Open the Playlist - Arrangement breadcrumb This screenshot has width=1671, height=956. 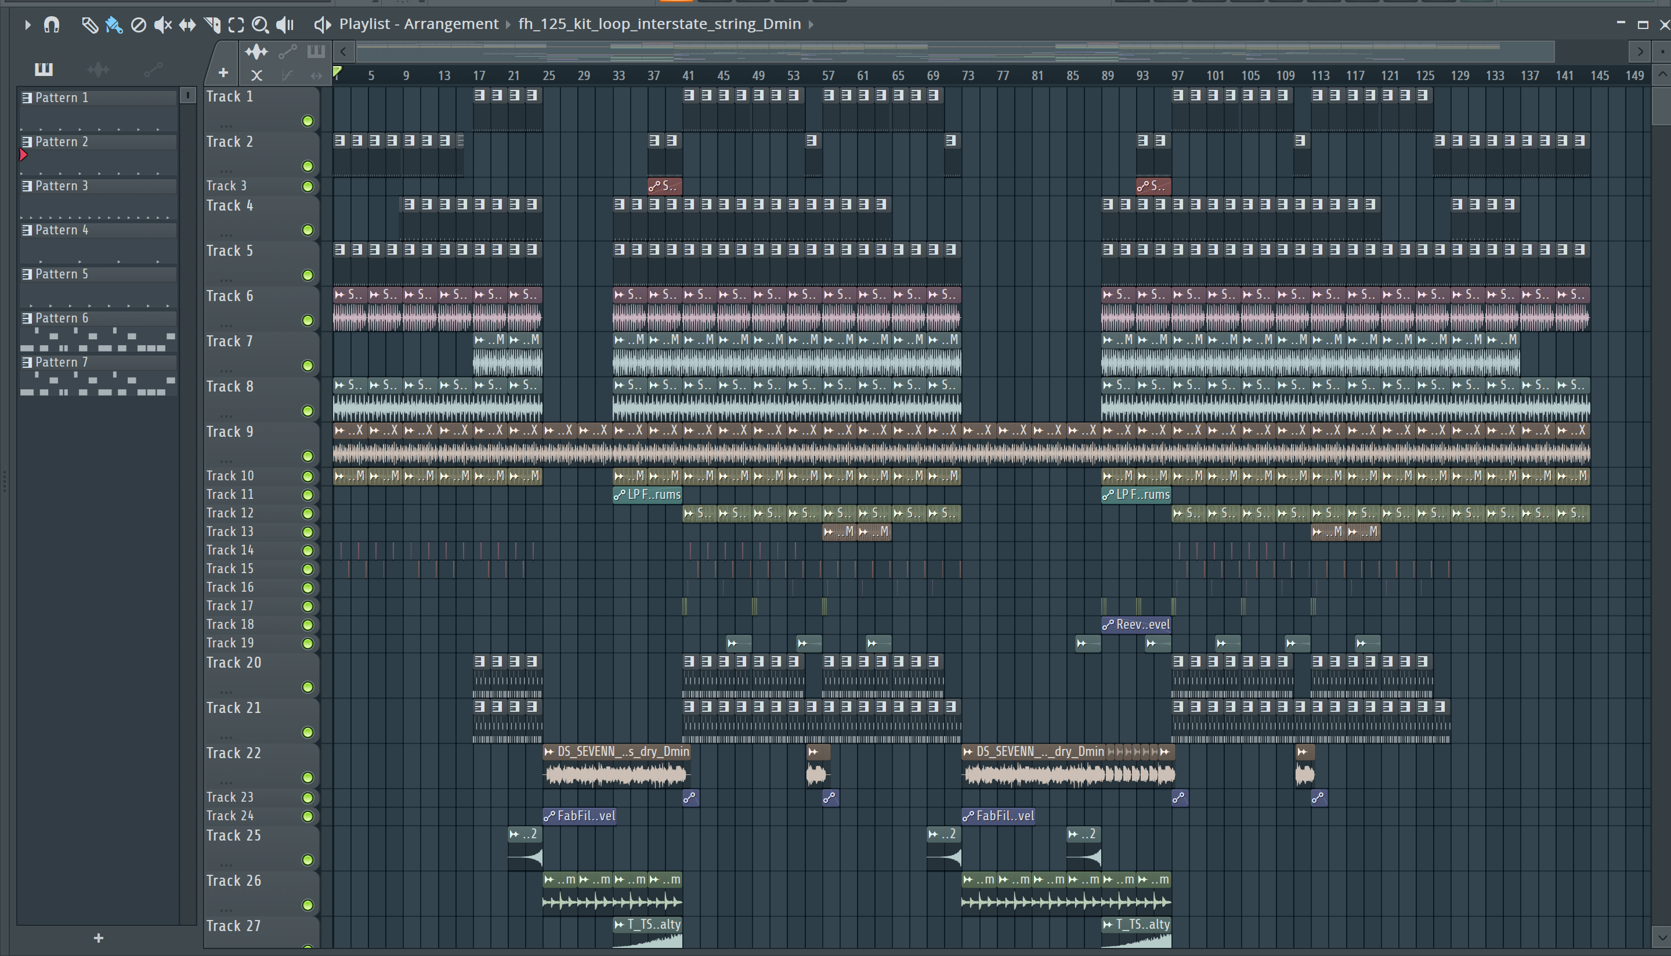419,24
